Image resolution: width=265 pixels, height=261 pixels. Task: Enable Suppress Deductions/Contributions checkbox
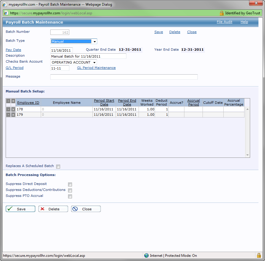70,190
